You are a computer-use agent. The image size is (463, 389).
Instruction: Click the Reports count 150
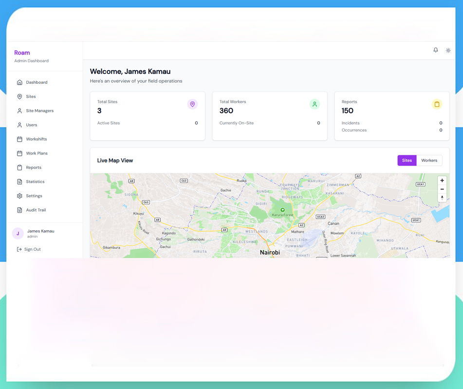coord(347,111)
